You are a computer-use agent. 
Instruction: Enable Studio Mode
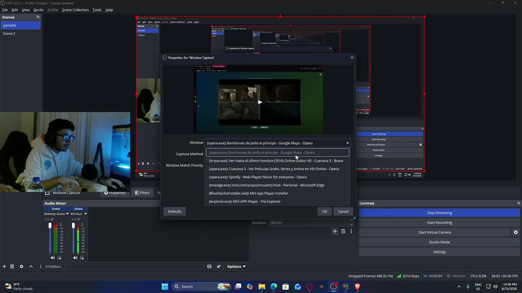point(440,242)
